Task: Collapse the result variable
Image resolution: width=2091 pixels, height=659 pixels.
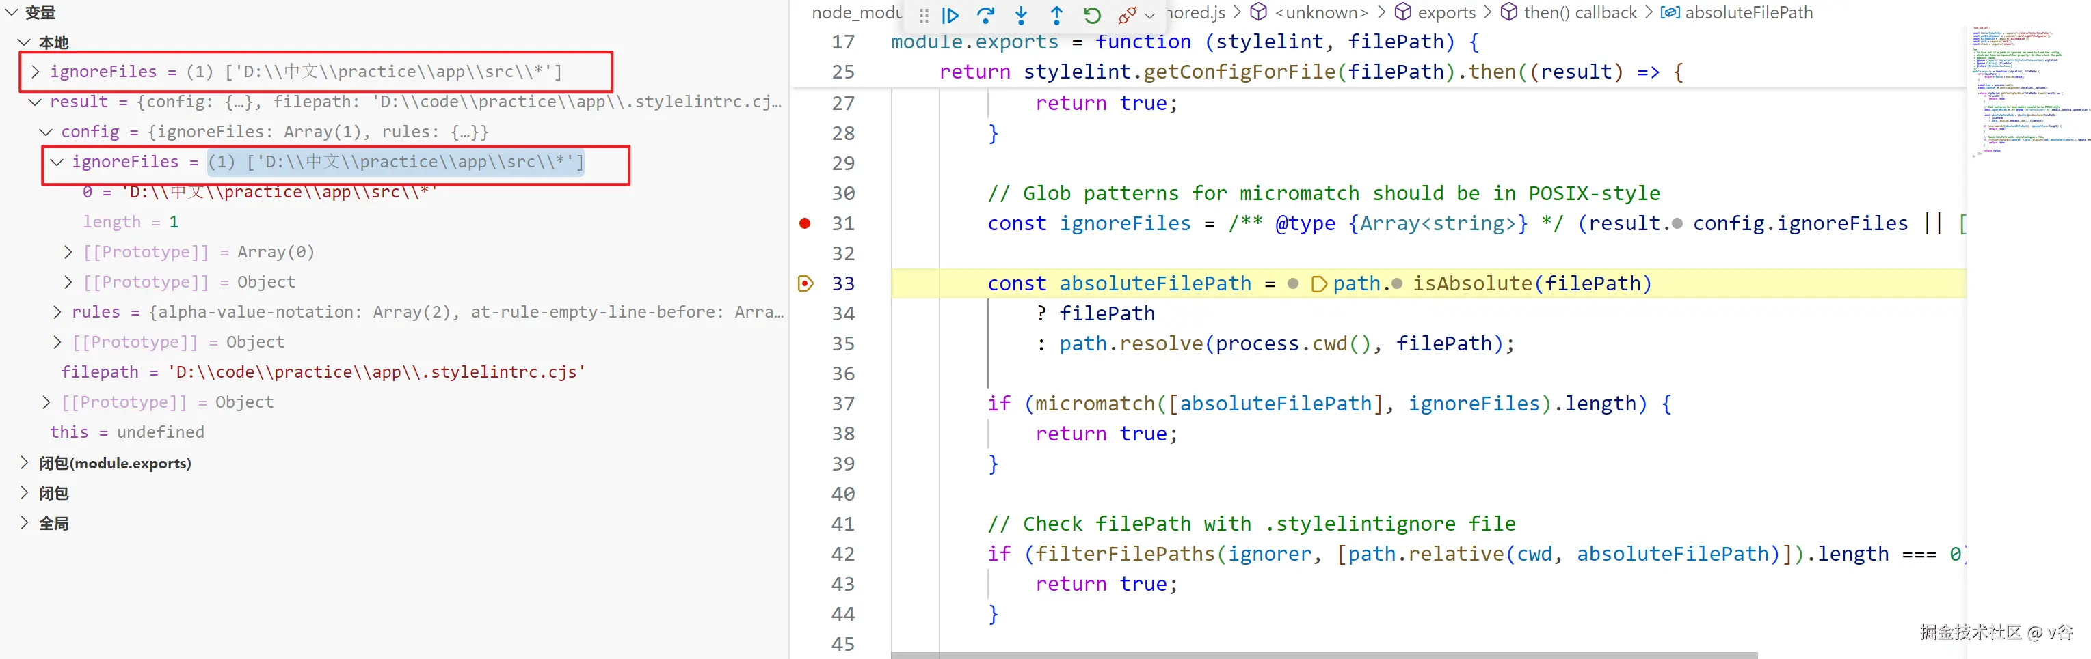Action: [35, 101]
